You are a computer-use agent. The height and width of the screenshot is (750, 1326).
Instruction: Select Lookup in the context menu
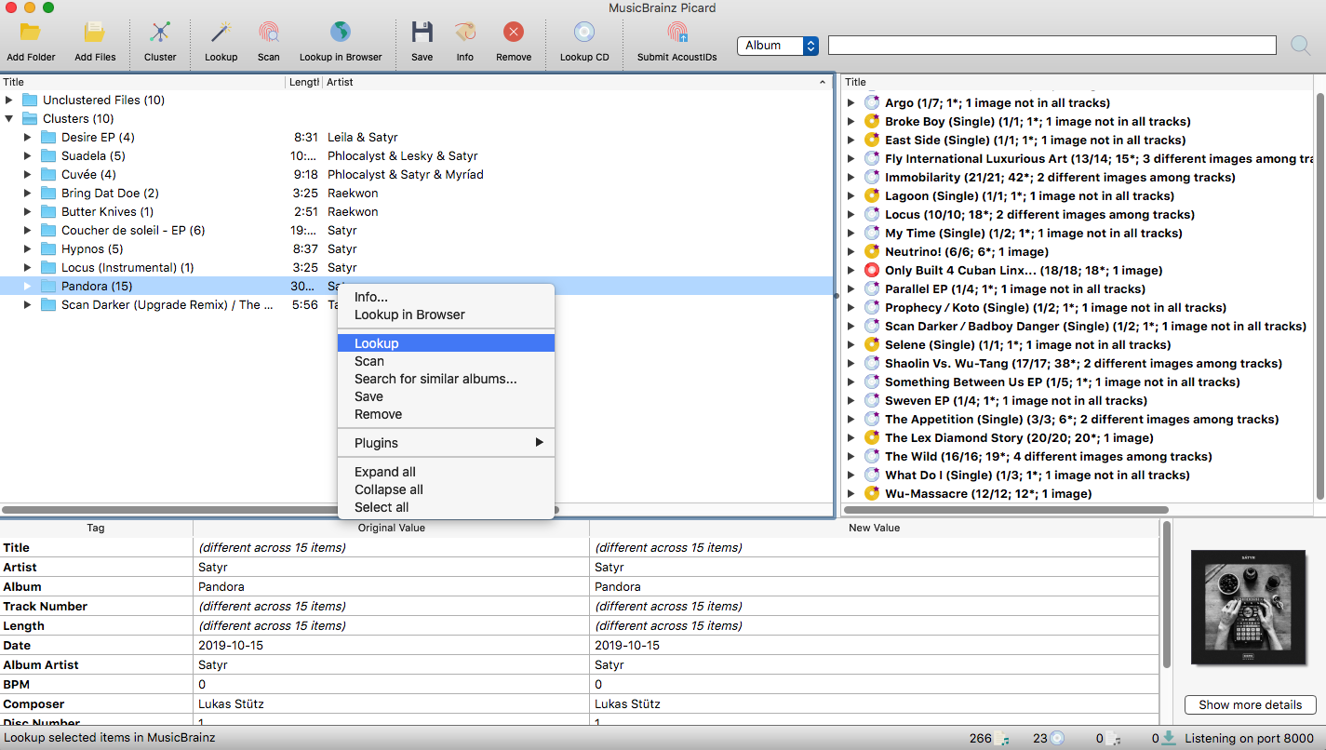(446, 343)
